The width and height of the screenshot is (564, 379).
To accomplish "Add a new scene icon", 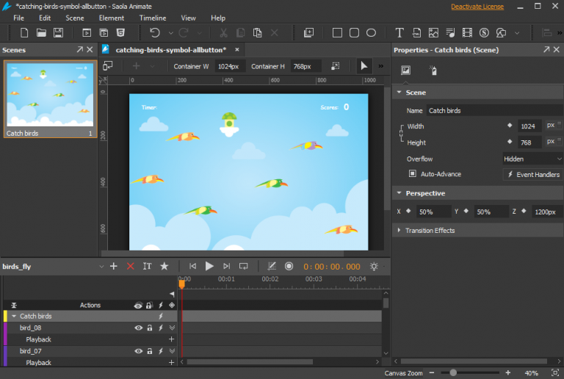I will pyautogui.click(x=308, y=33).
